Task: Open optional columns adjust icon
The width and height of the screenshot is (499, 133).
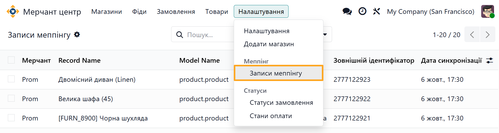Action: [489, 61]
